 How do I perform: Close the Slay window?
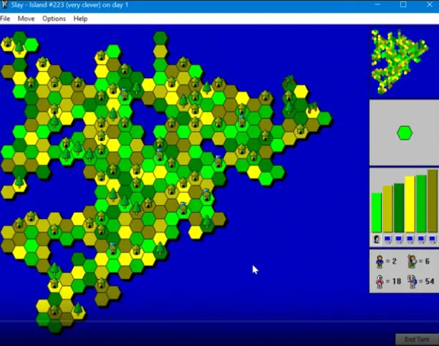click(x=430, y=5)
